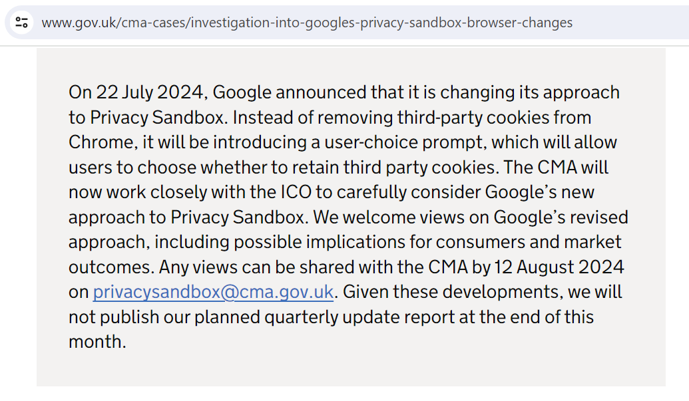Click the site information icon beside the URL
The height and width of the screenshot is (401, 689).
pos(22,23)
